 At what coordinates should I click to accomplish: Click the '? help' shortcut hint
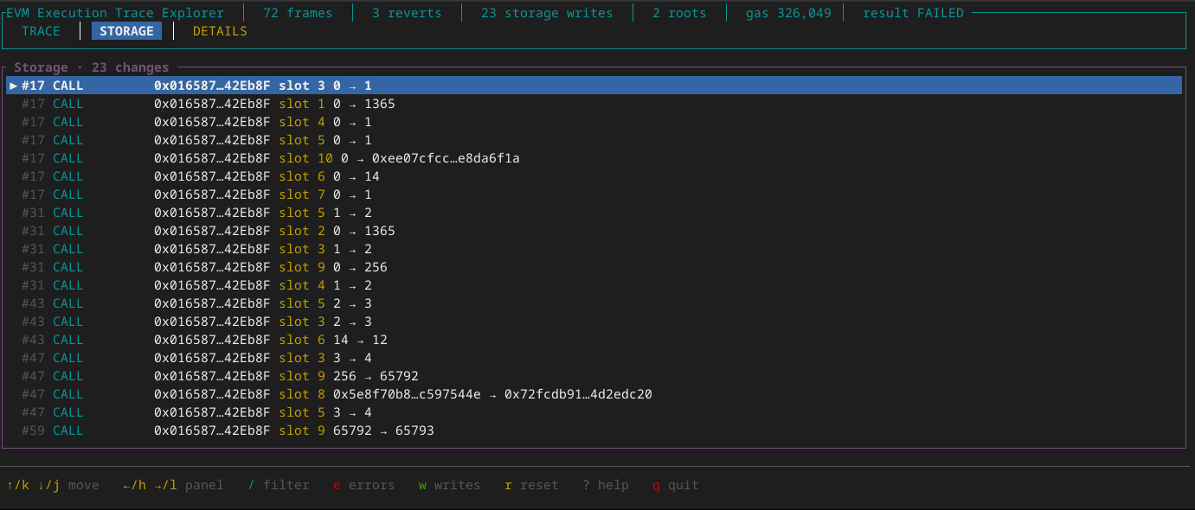click(x=606, y=485)
